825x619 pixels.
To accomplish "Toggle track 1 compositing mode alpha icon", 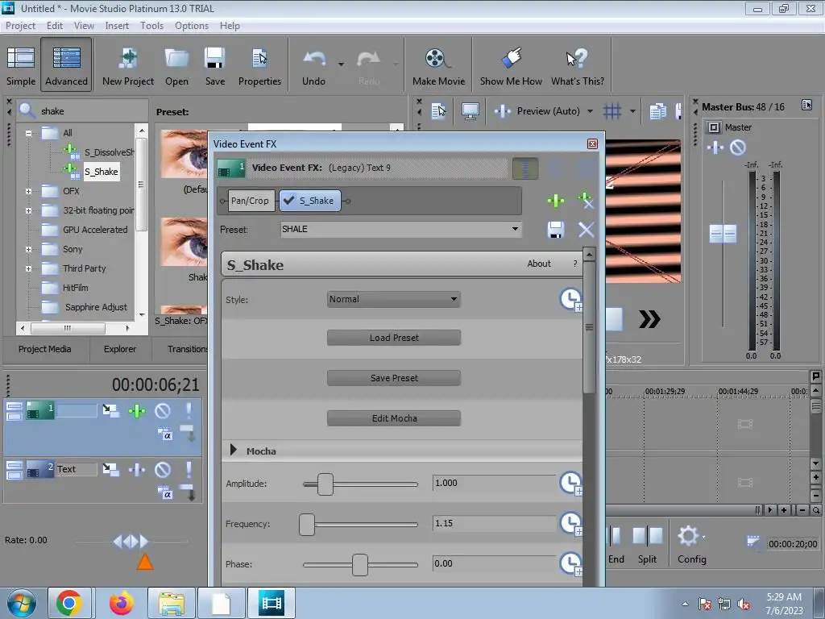I will [x=164, y=434].
